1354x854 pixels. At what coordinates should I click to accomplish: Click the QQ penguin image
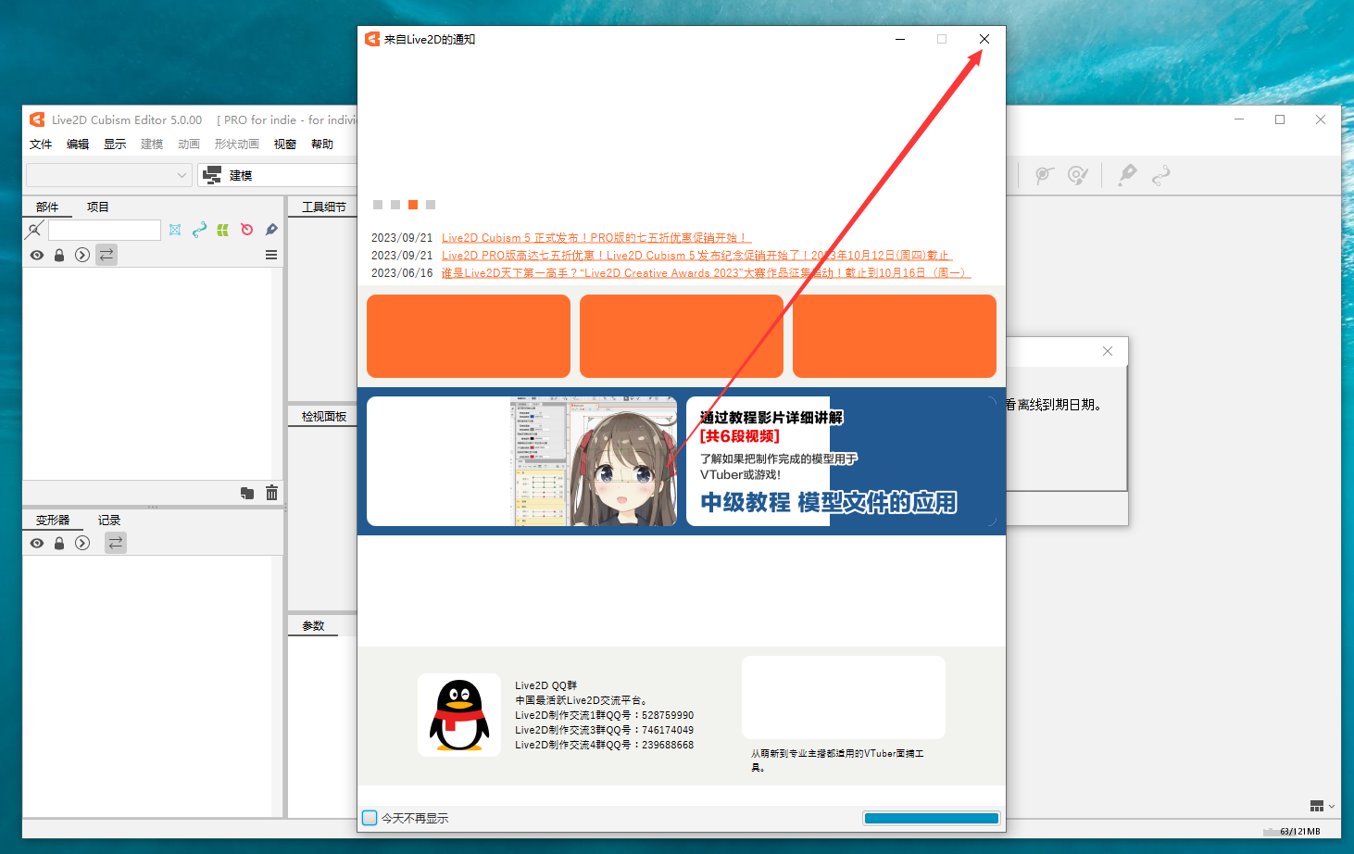click(459, 715)
